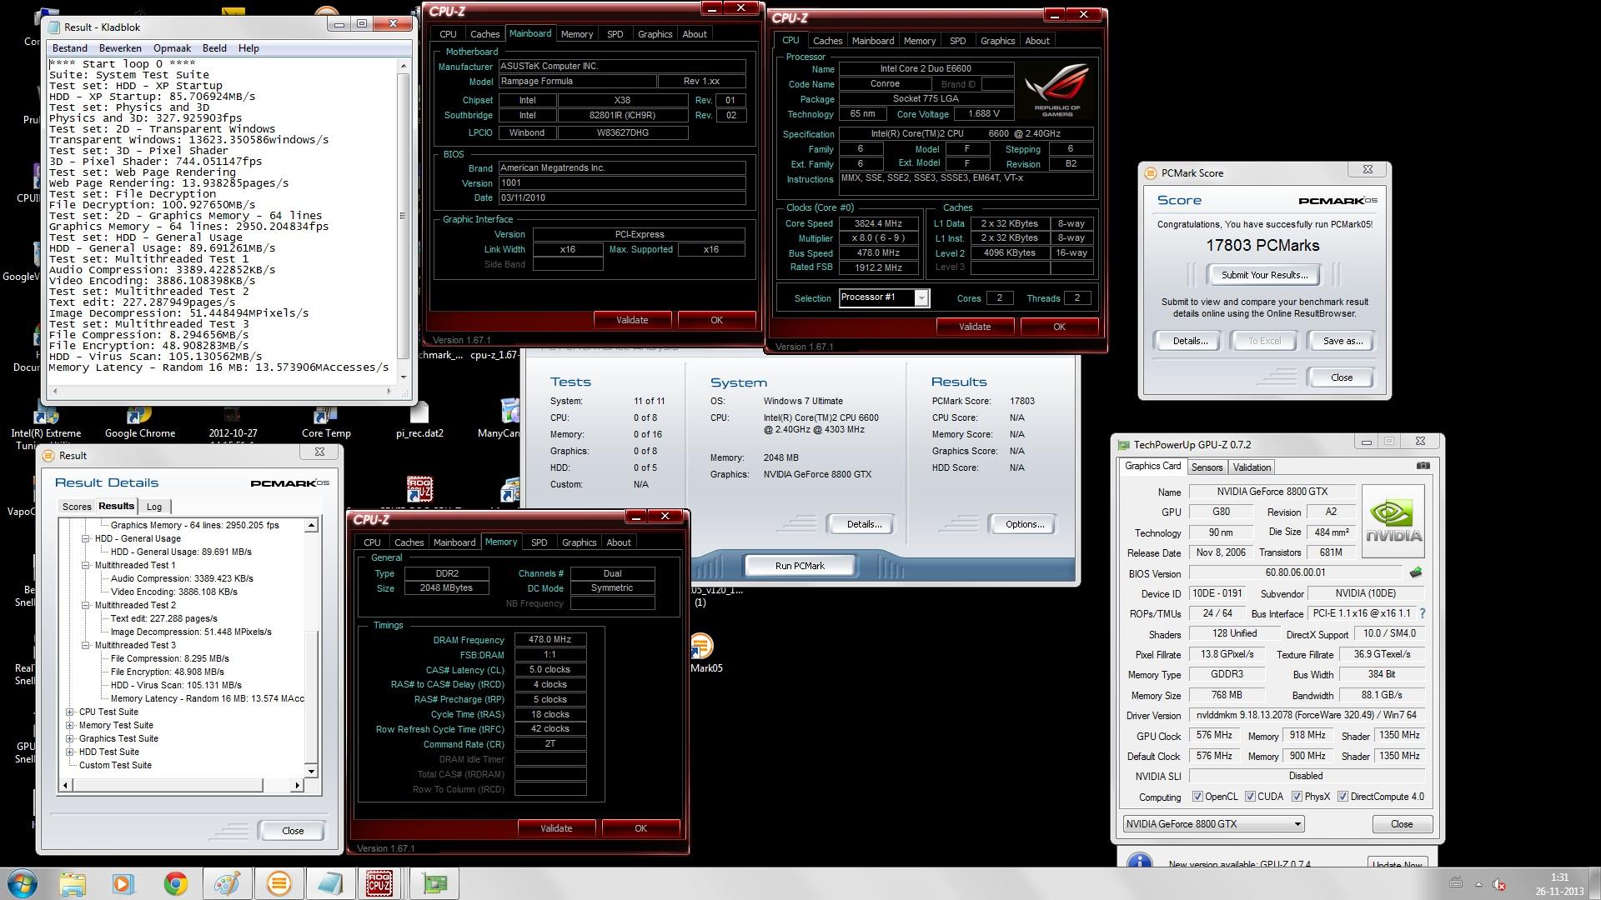This screenshot has width=1601, height=900.
Task: Click Run PCMark button
Action: tap(800, 566)
